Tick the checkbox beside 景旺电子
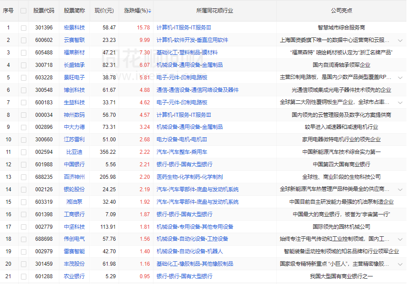 pos(24,78)
